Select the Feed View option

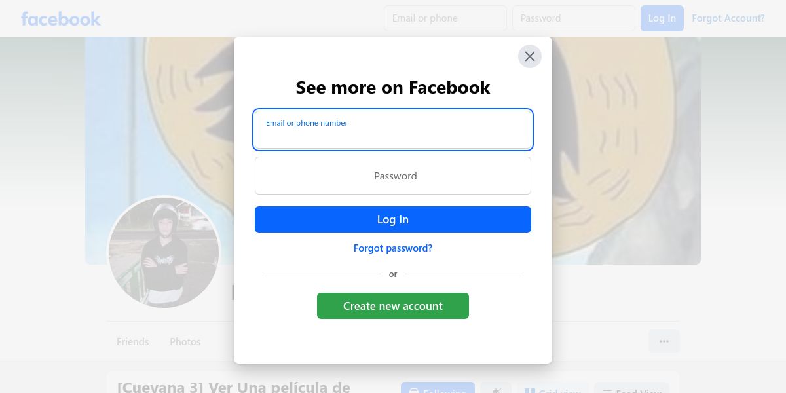tap(631, 388)
